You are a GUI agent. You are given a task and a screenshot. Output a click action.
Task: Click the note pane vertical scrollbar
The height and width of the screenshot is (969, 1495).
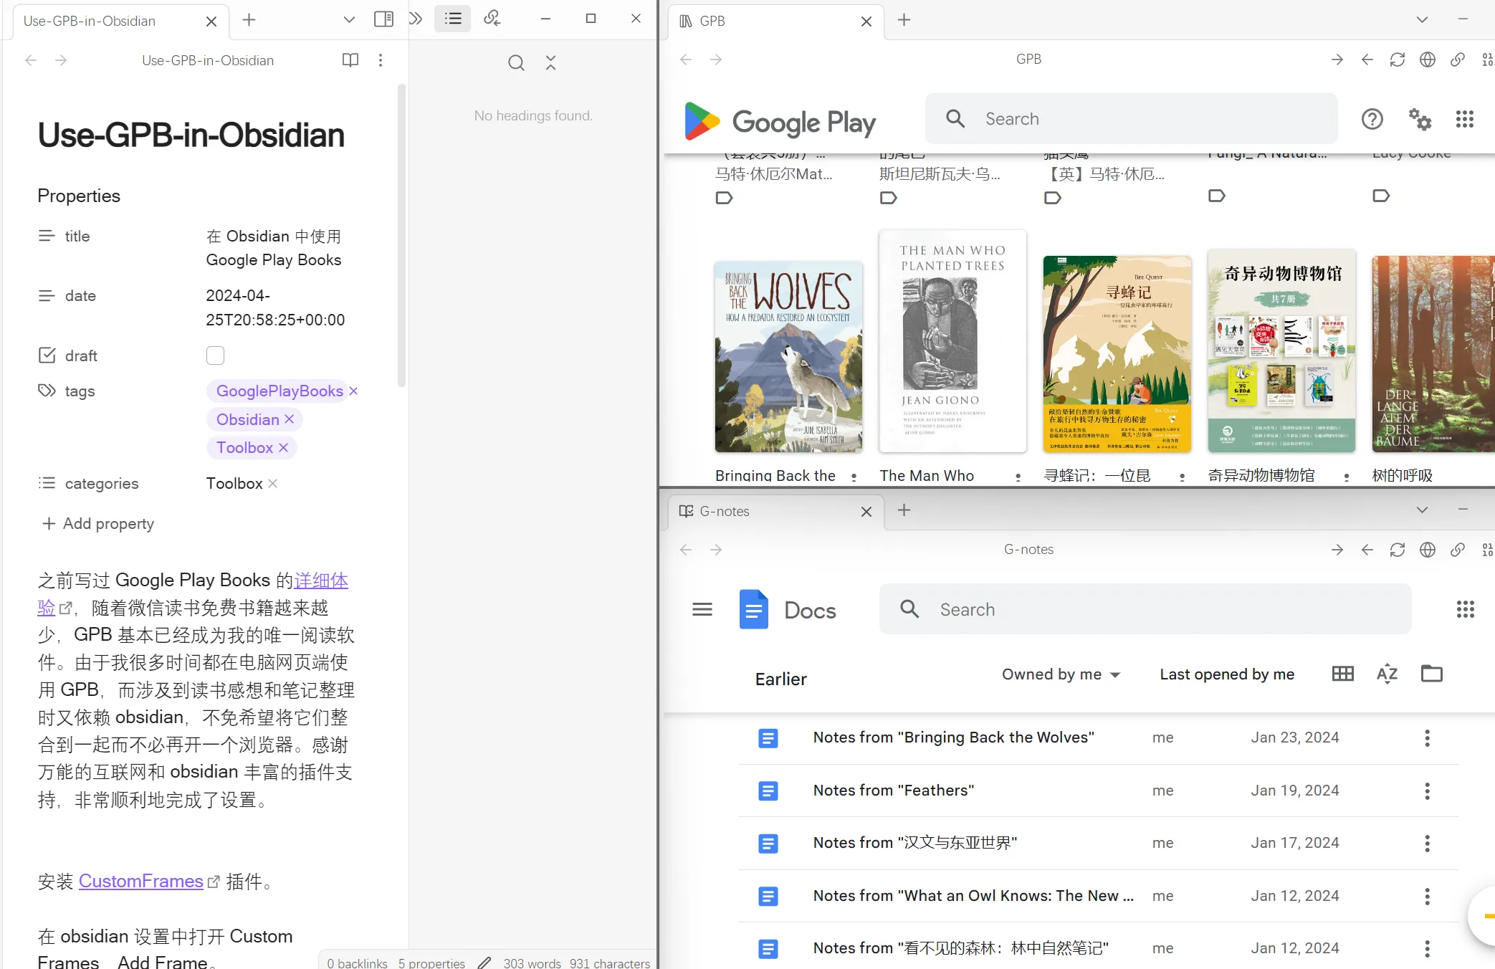pyautogui.click(x=402, y=236)
